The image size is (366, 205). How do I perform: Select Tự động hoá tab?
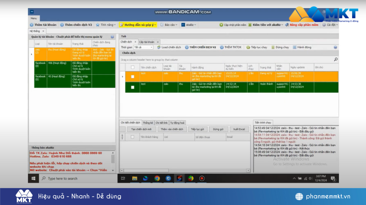(177, 123)
